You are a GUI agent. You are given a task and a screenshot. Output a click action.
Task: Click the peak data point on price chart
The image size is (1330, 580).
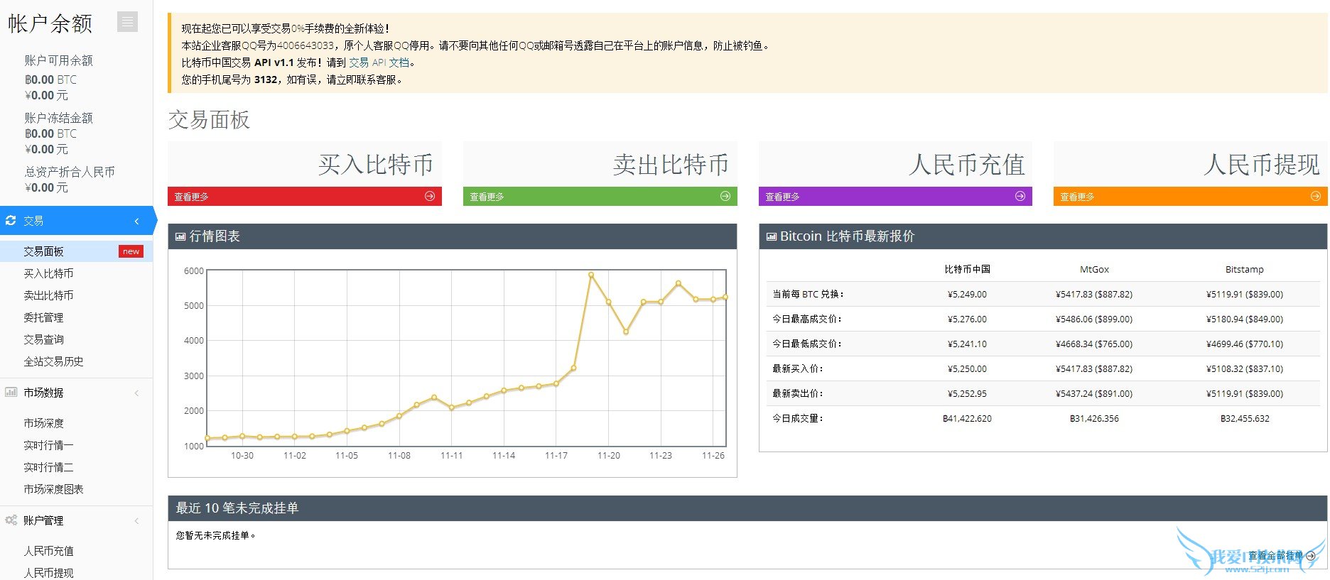[590, 275]
